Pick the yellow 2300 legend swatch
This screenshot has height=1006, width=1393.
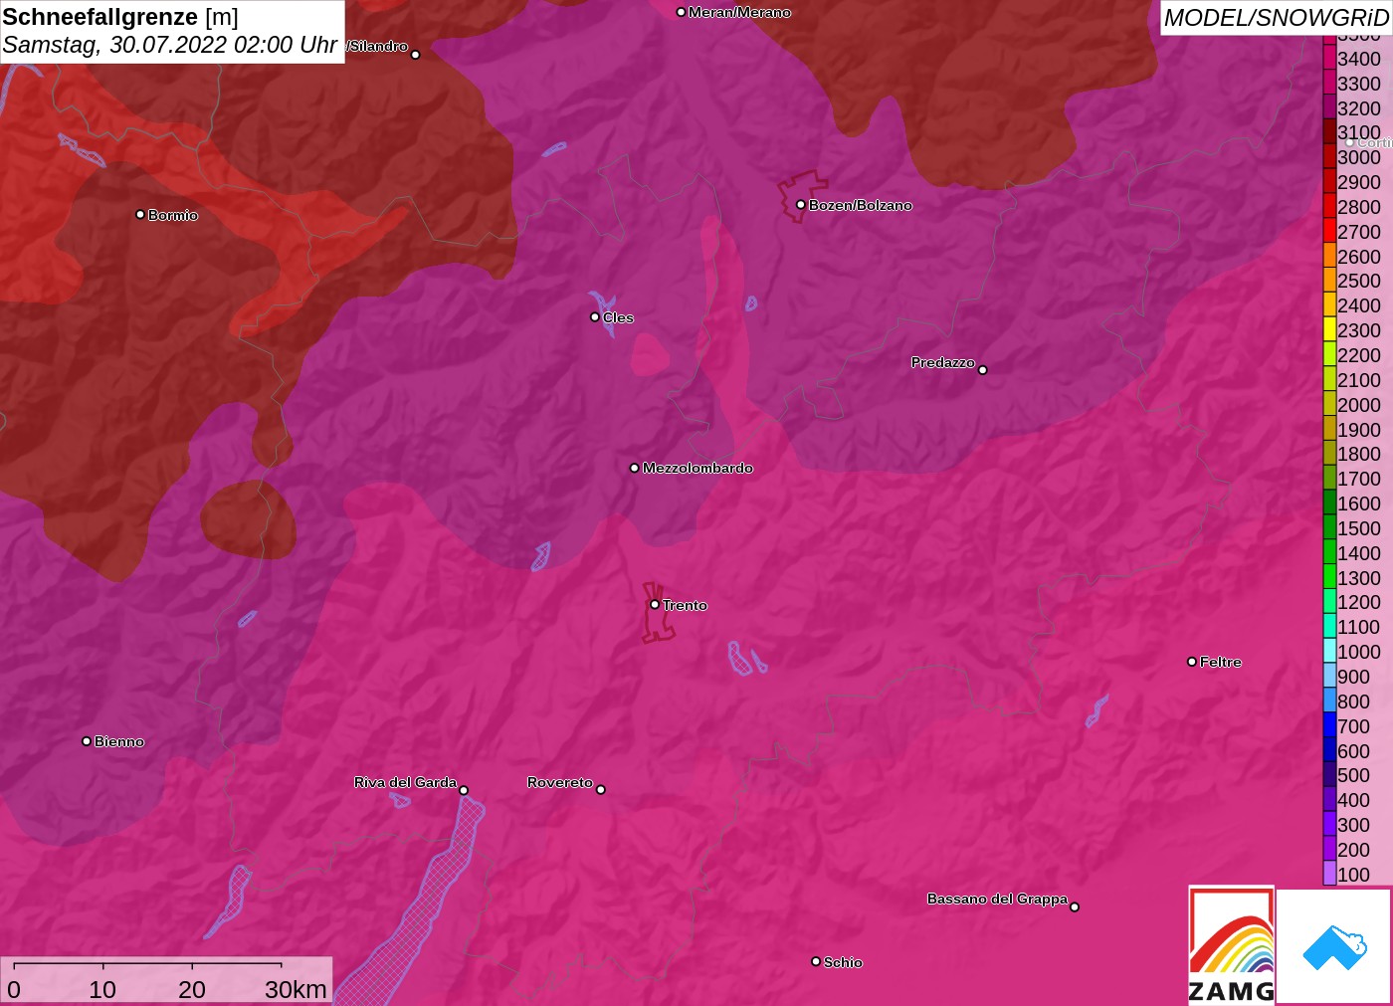click(x=1329, y=329)
